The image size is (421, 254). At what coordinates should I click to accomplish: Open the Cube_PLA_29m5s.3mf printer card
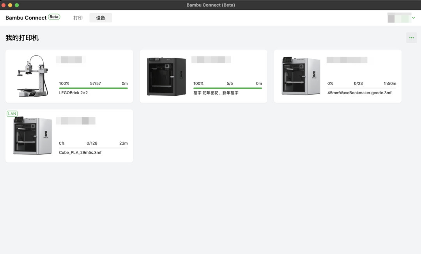(69, 136)
